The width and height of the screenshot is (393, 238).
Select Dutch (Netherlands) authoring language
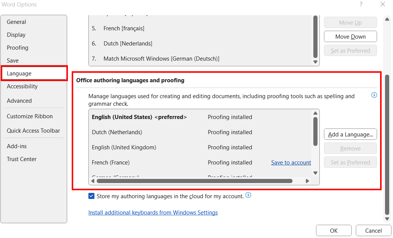(201, 132)
